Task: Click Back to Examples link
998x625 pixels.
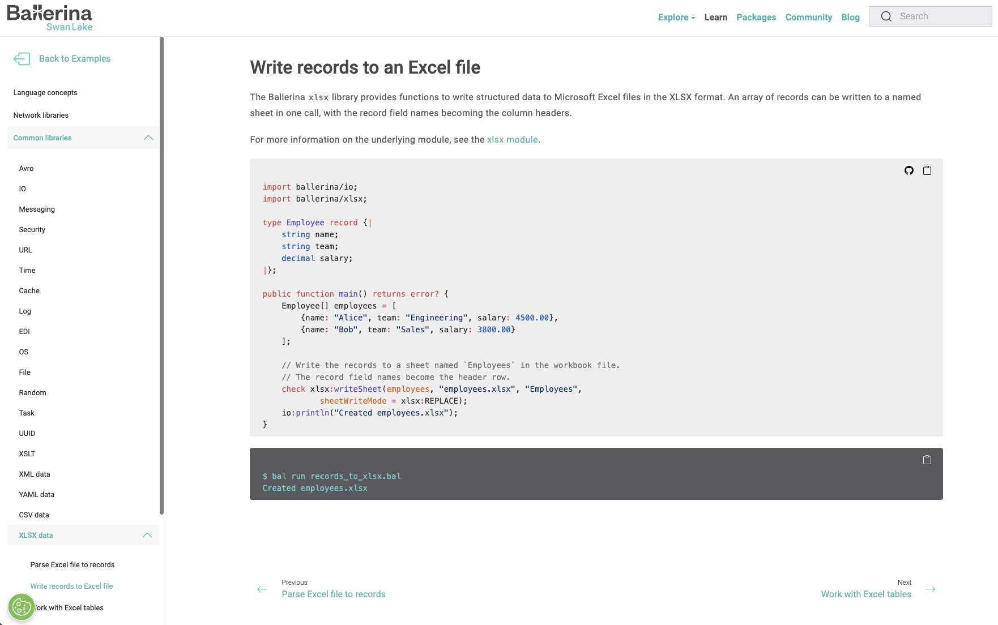Action: 75,58
